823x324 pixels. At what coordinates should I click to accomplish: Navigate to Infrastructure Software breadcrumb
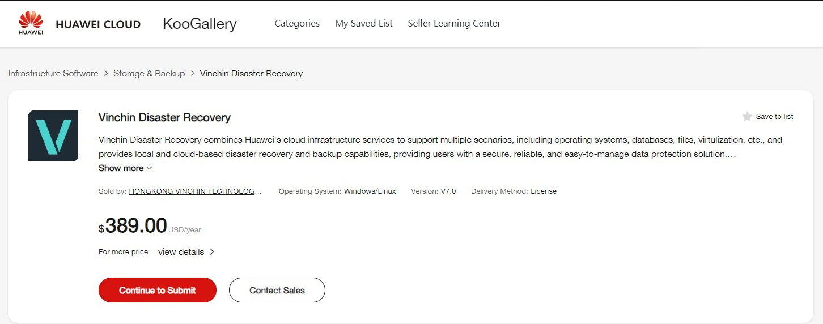(x=53, y=74)
